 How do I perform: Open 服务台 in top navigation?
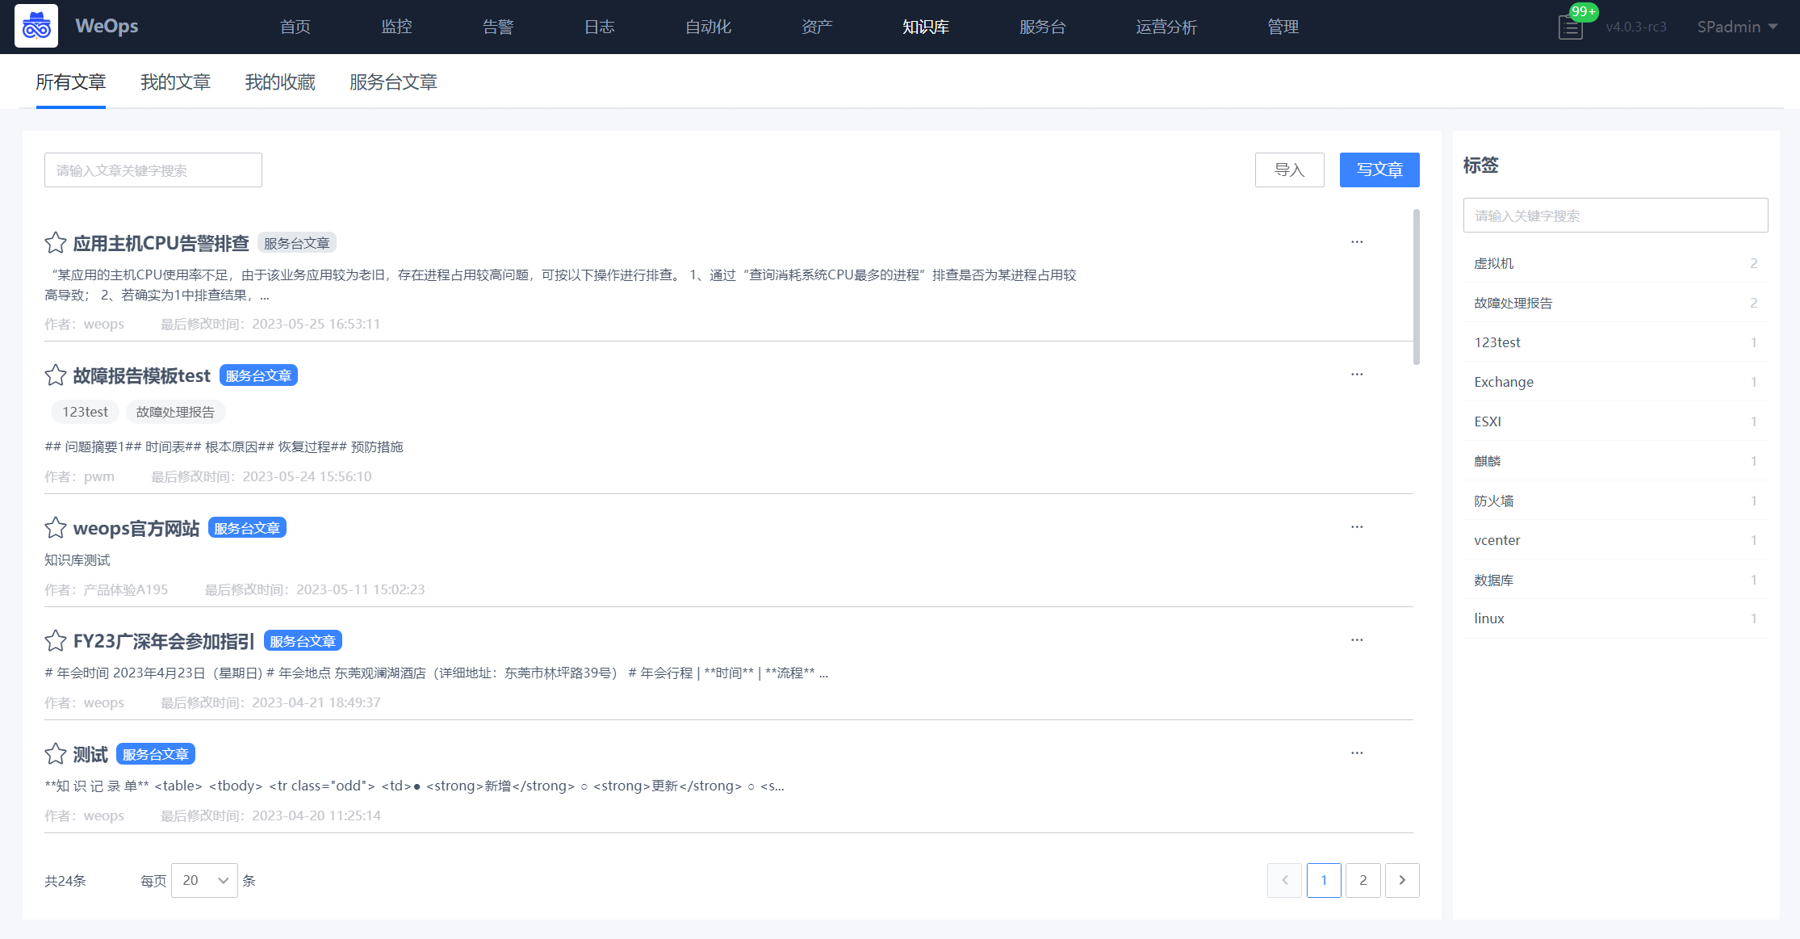(x=1042, y=27)
